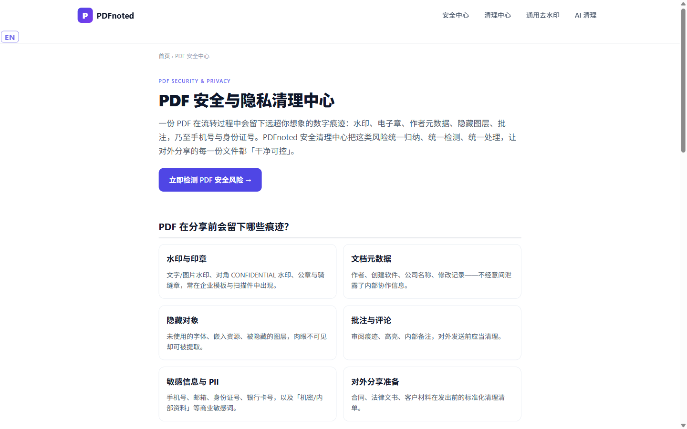The width and height of the screenshot is (687, 429).
Task: Open the 隐藏对象 card
Action: [x=248, y=333]
